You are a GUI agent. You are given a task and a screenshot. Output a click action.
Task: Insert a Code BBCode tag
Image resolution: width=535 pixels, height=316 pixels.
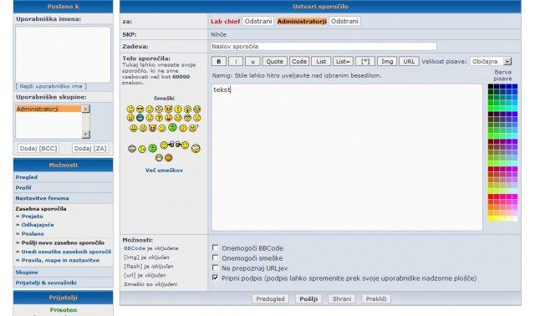pos(299,61)
